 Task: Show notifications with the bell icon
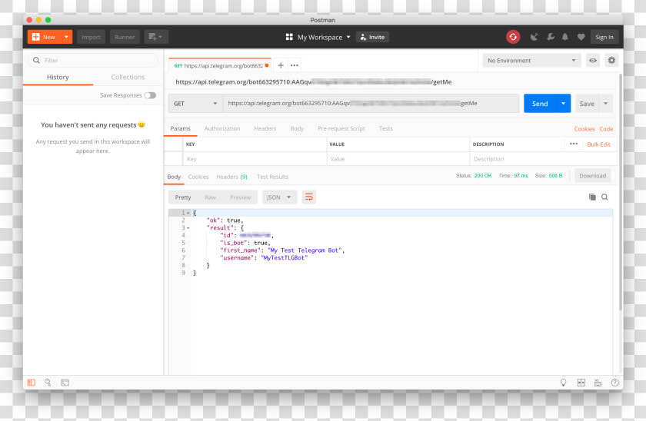click(x=565, y=37)
